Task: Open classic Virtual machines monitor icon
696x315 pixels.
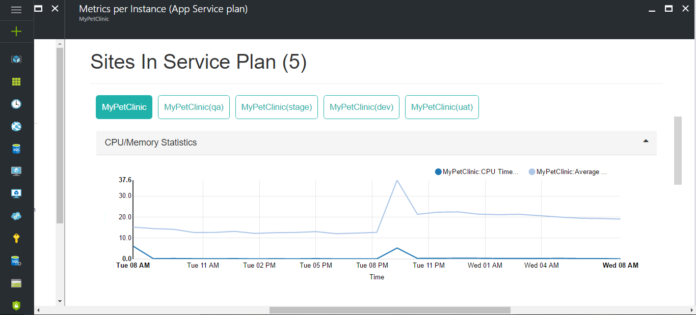Action: pos(16,171)
